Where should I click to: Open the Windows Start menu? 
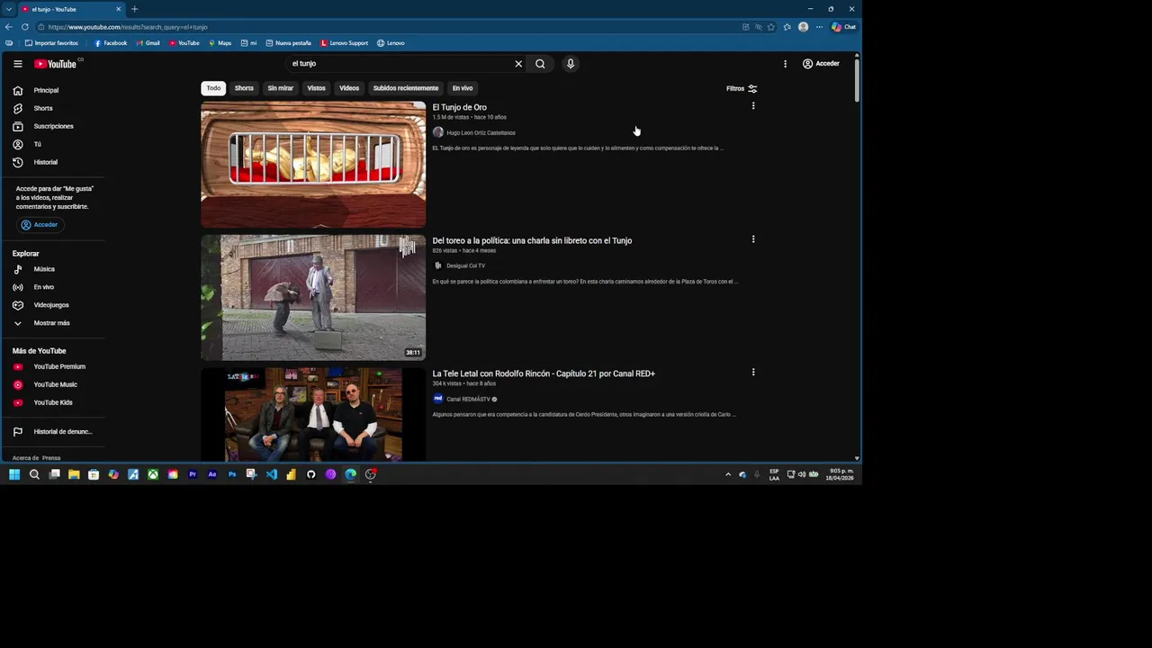pyautogui.click(x=14, y=474)
